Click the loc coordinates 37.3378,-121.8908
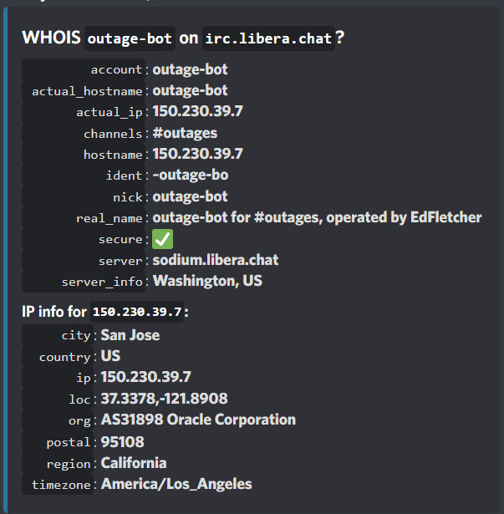 pos(165,399)
